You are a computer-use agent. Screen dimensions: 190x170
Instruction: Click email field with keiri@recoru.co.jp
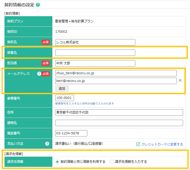(116, 81)
